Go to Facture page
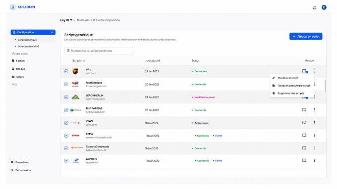Screen dimensions: 337x189 coord(20,61)
